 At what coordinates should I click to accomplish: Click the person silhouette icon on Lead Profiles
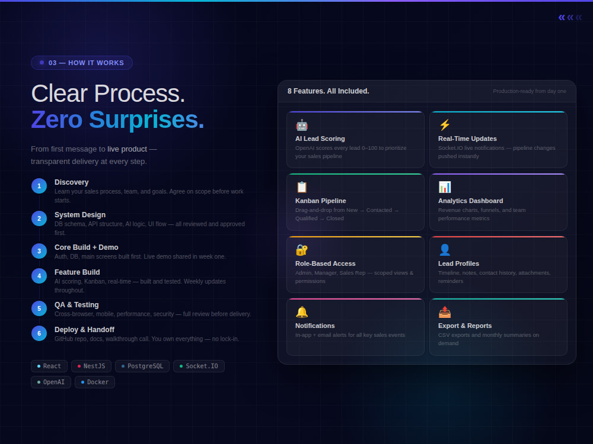point(444,250)
